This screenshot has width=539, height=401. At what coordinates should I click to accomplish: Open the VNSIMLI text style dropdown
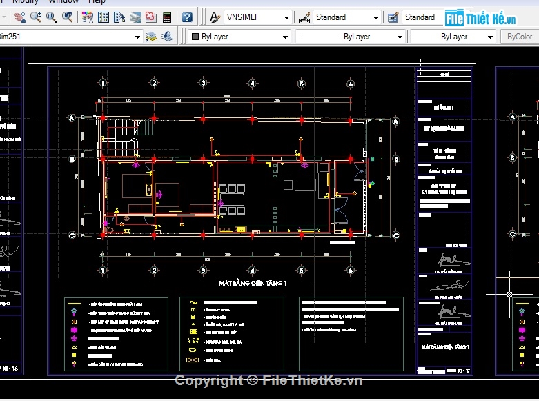coord(286,17)
